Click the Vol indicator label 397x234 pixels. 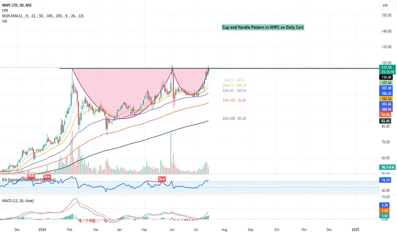5,21
